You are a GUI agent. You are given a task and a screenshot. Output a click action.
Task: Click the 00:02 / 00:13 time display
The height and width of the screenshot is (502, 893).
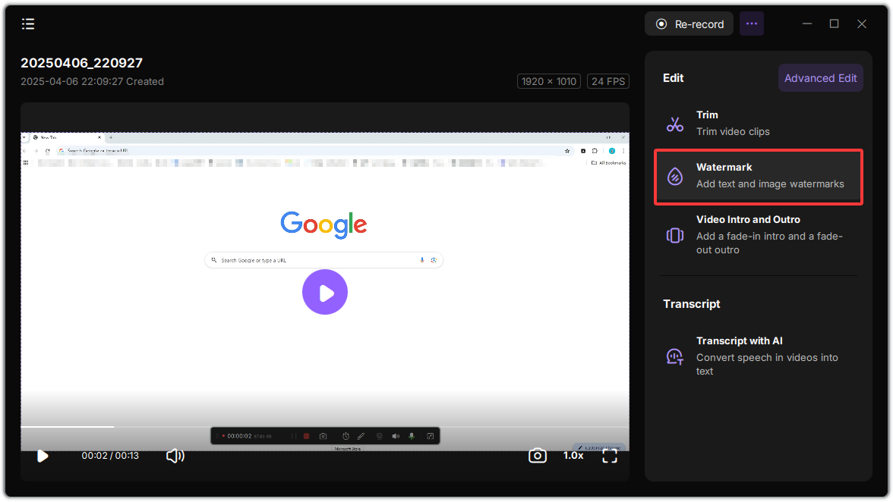(x=110, y=456)
